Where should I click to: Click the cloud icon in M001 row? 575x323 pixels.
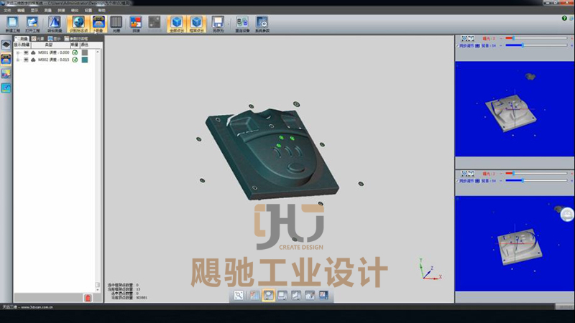(33, 52)
